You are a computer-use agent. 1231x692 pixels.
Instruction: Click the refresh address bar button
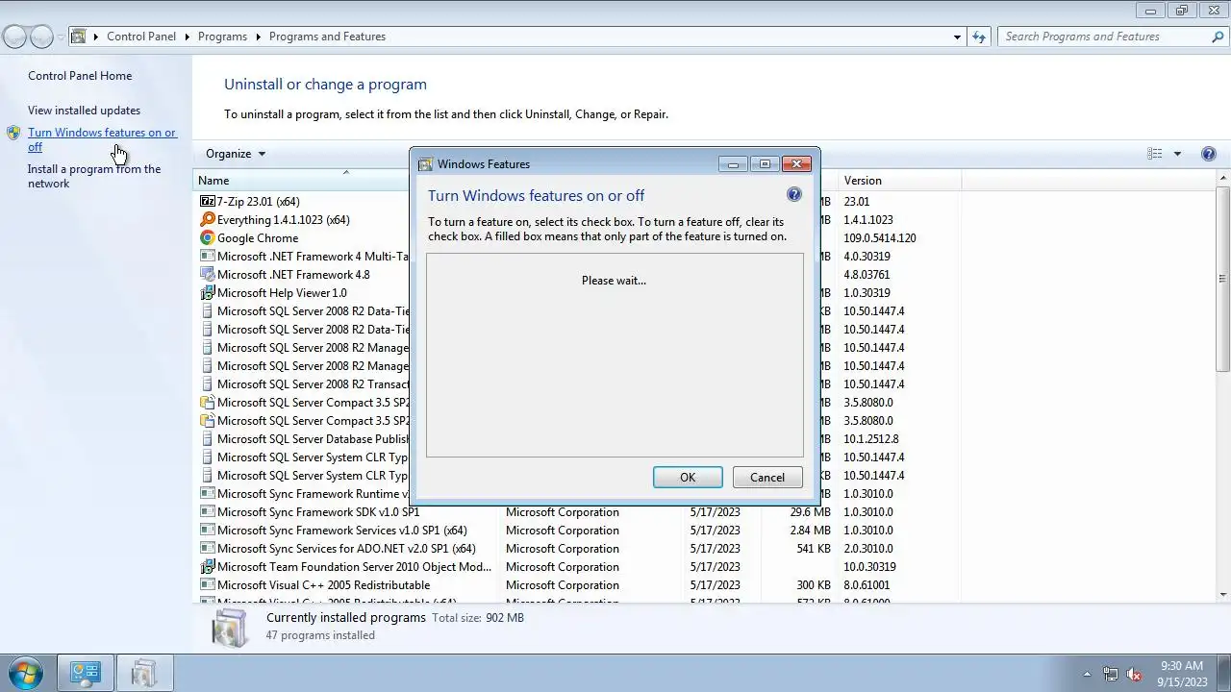[x=979, y=37]
